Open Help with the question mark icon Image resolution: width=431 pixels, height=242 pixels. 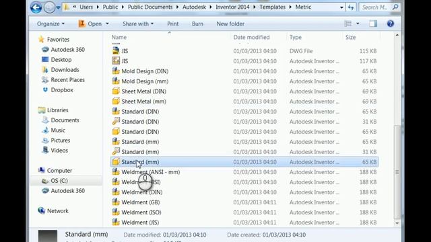pos(391,24)
